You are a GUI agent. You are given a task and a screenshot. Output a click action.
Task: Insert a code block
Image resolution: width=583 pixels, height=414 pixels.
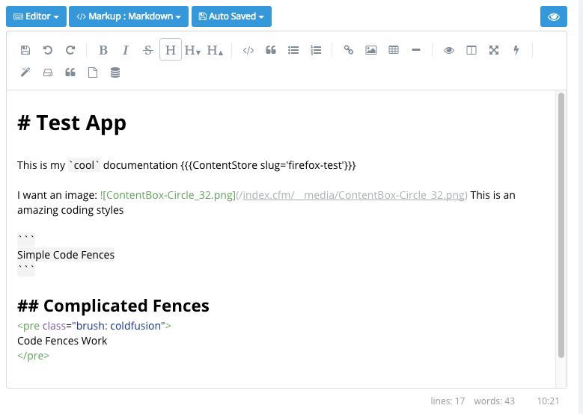[x=248, y=50]
